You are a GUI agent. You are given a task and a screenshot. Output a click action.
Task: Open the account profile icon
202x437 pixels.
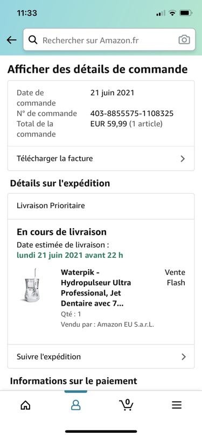75,405
